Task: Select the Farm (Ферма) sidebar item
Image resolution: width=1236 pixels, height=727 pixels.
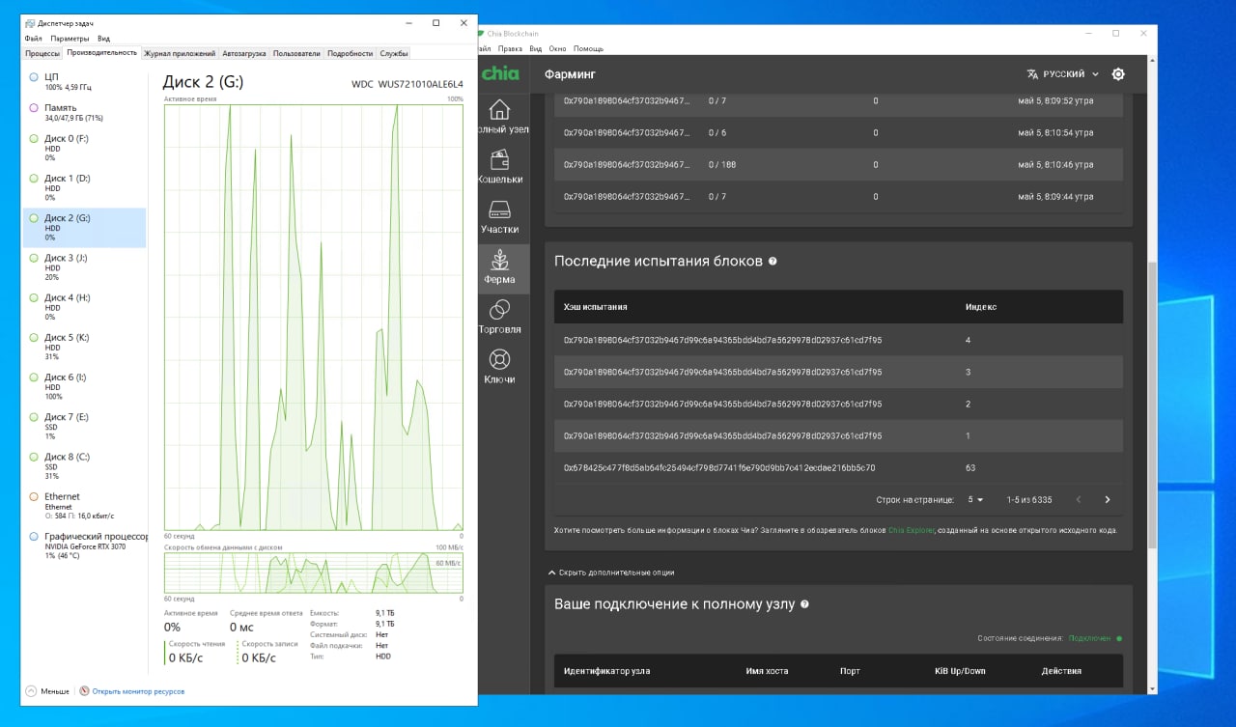Action: point(504,268)
